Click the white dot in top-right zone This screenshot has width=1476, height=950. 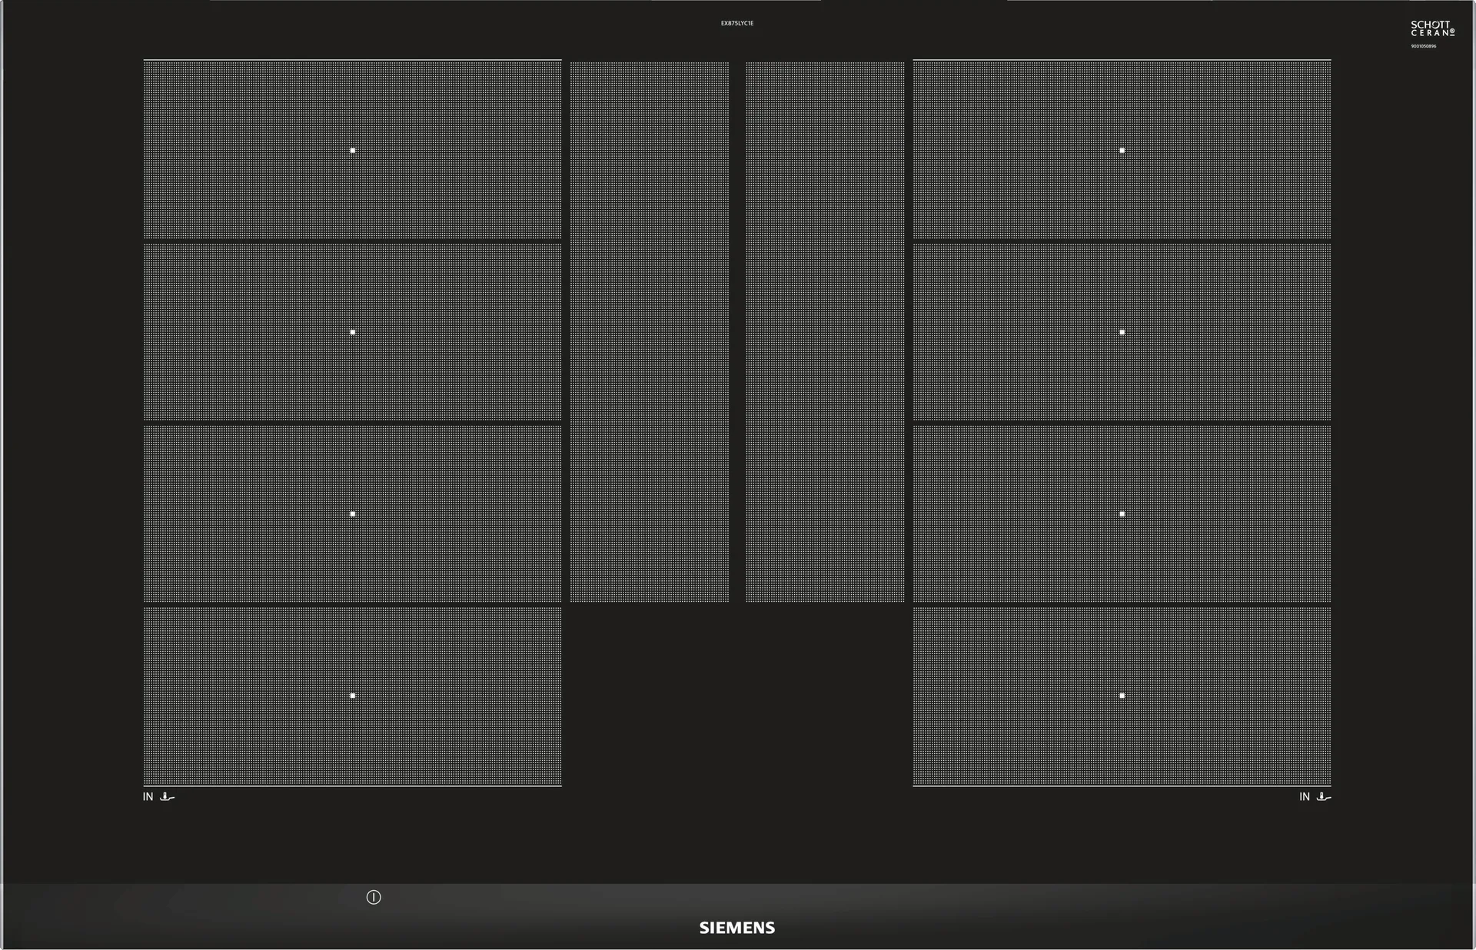click(x=1122, y=151)
